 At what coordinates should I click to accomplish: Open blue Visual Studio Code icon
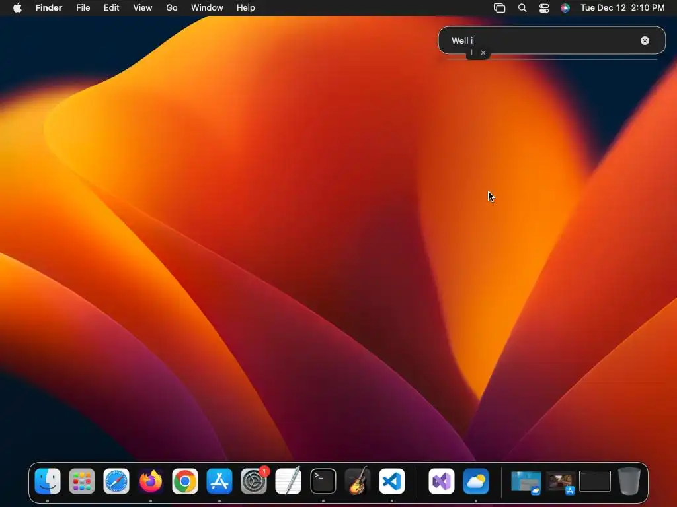tap(392, 481)
